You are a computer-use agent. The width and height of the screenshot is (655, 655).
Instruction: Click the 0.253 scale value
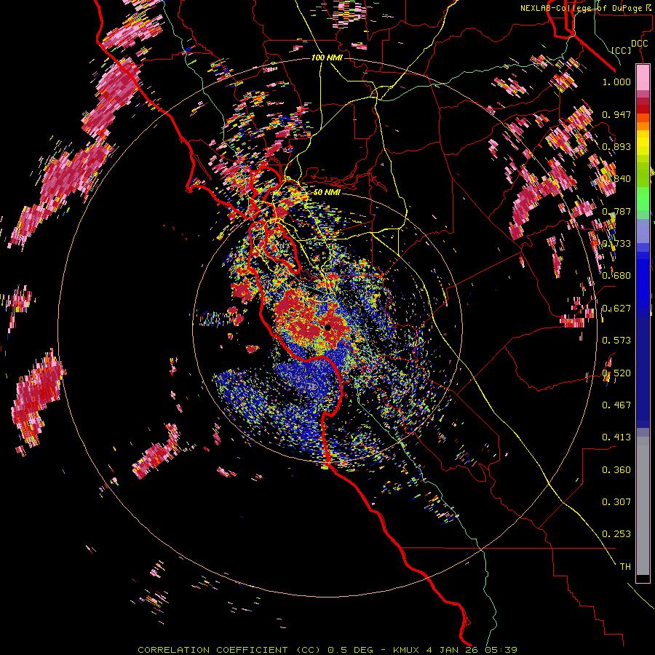616,534
